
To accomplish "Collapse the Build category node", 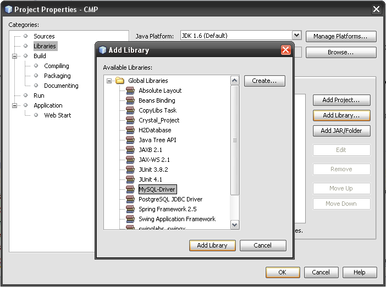I will (15, 56).
